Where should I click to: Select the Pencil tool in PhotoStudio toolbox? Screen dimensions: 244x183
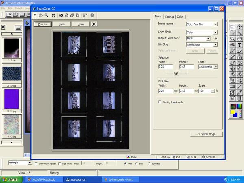pos(232,51)
